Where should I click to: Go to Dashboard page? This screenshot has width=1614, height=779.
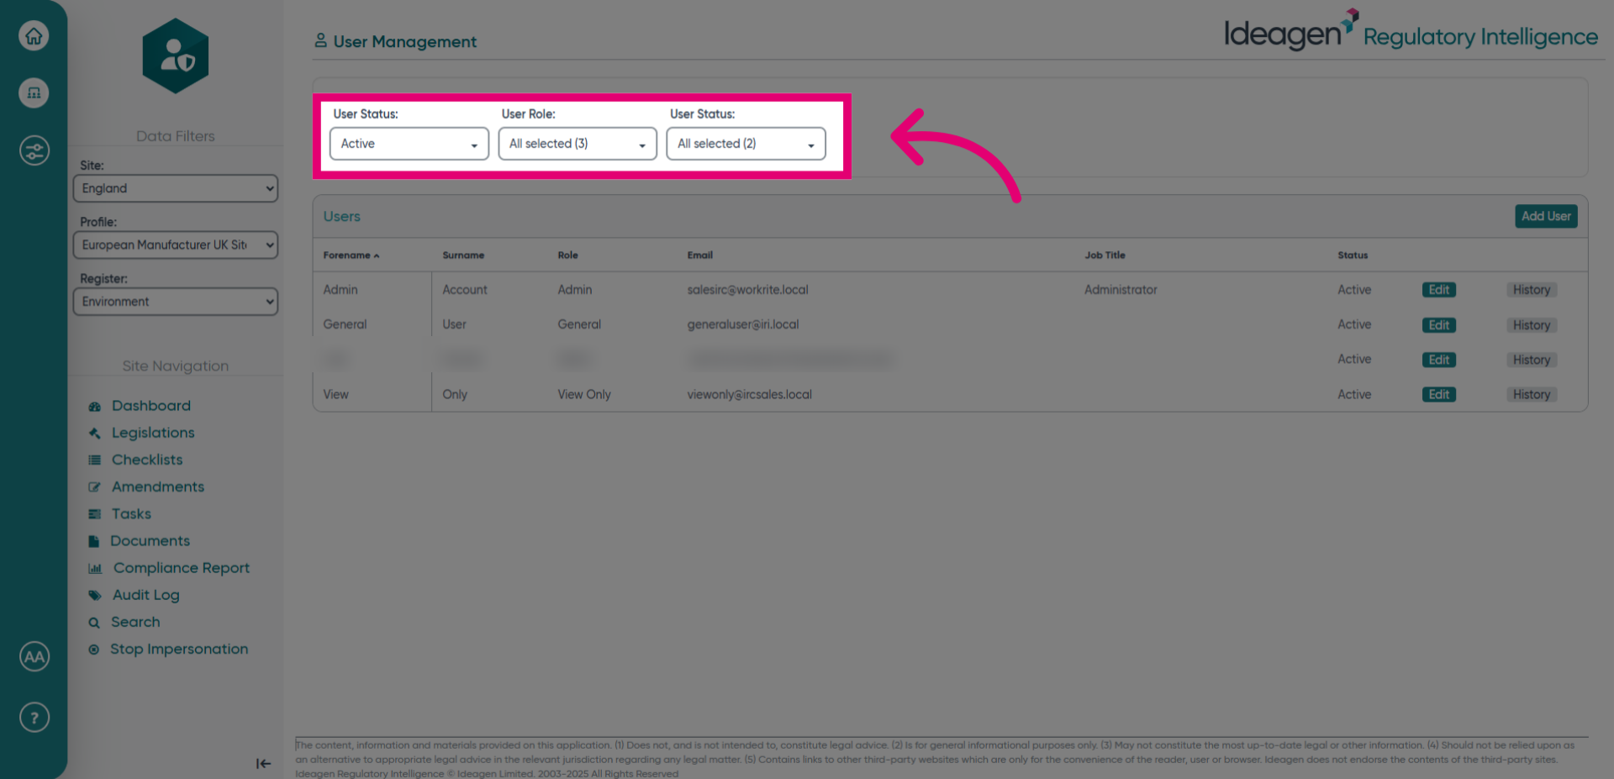tap(151, 406)
